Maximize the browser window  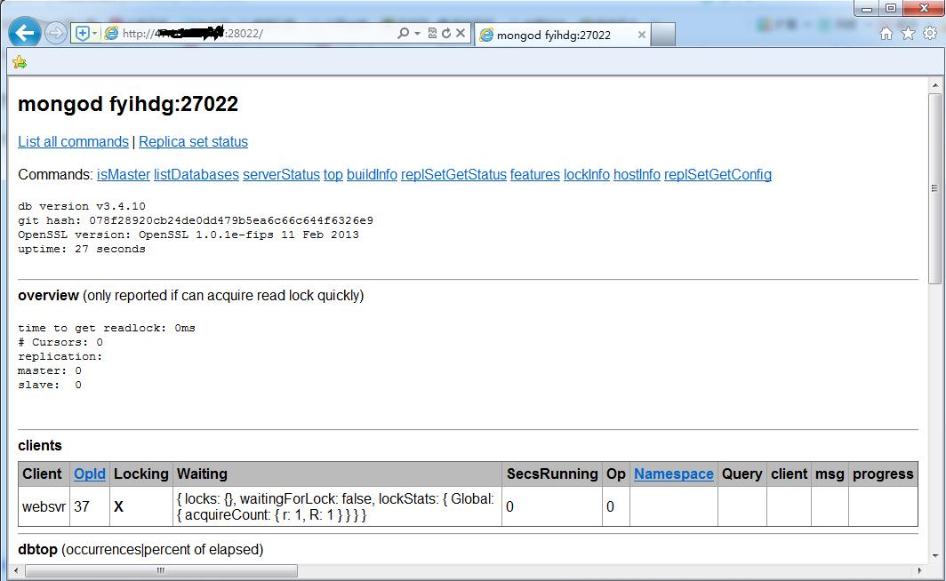coord(891,8)
